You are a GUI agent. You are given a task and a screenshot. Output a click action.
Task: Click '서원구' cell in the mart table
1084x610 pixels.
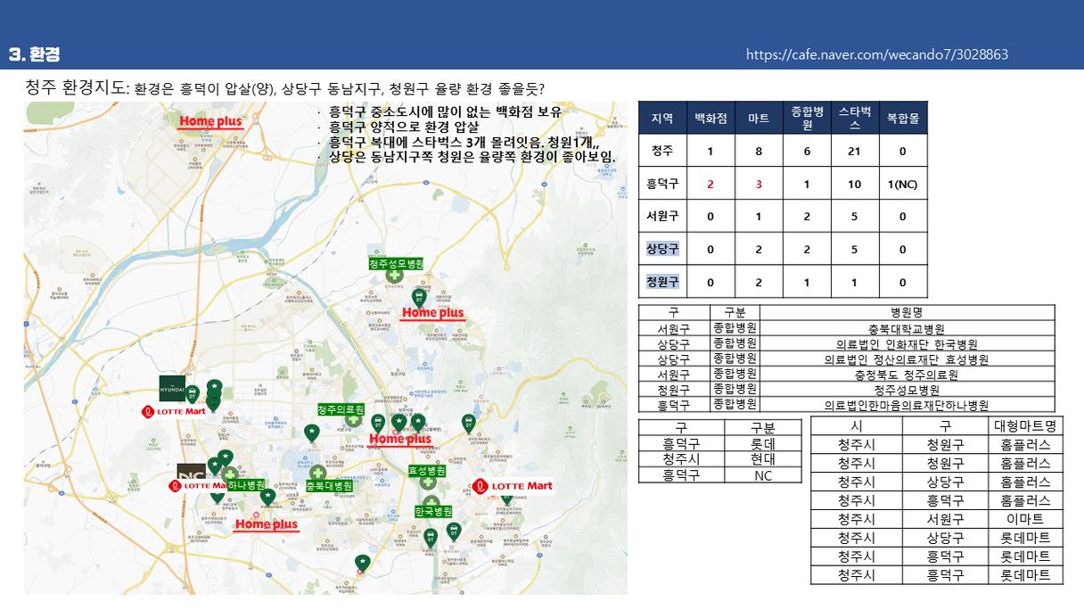coord(945,518)
